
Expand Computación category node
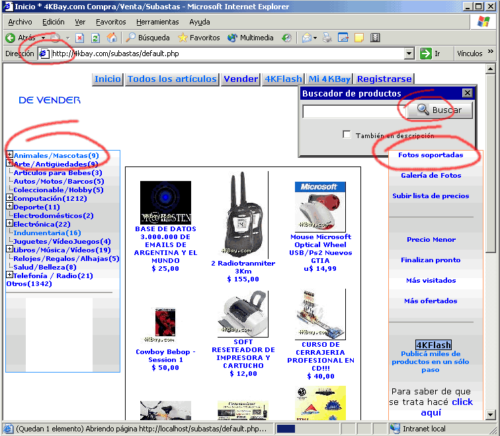pyautogui.click(x=9, y=198)
